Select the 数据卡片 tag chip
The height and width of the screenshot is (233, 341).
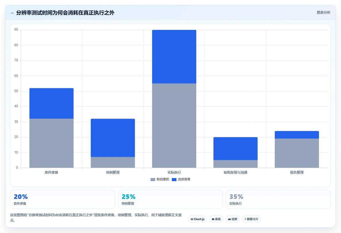pos(251,219)
